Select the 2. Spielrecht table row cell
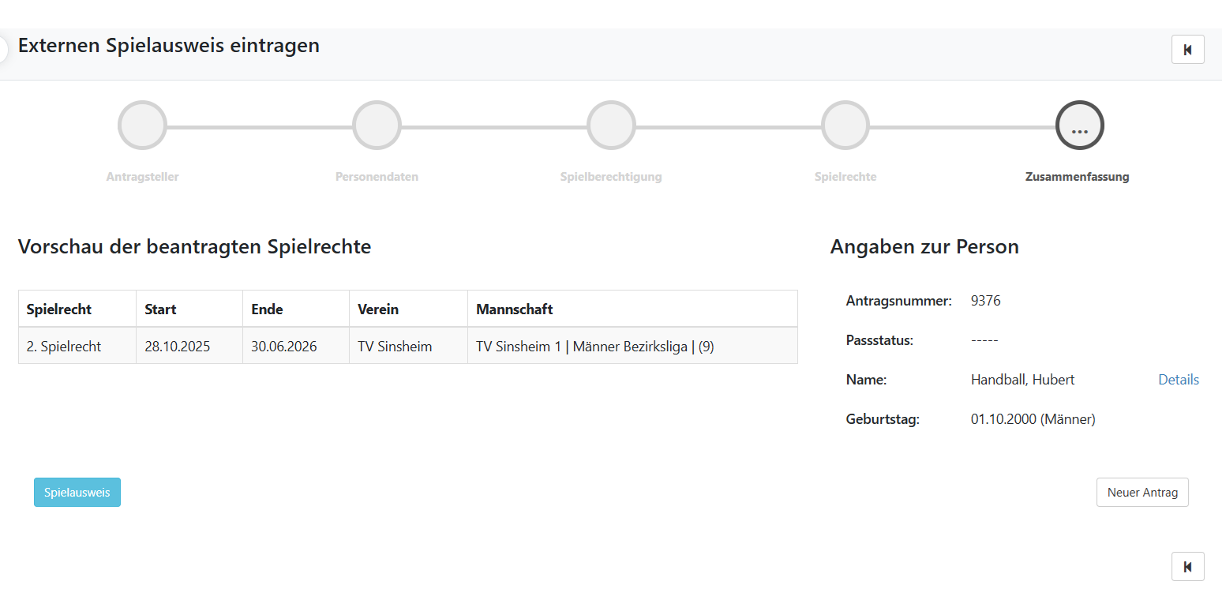 (x=64, y=347)
